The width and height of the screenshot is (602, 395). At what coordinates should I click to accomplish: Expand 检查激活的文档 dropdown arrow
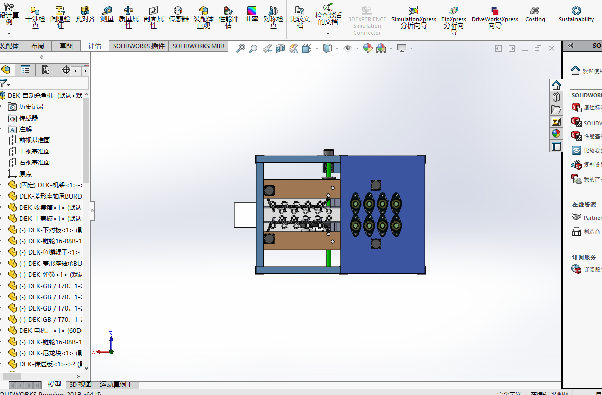click(328, 34)
